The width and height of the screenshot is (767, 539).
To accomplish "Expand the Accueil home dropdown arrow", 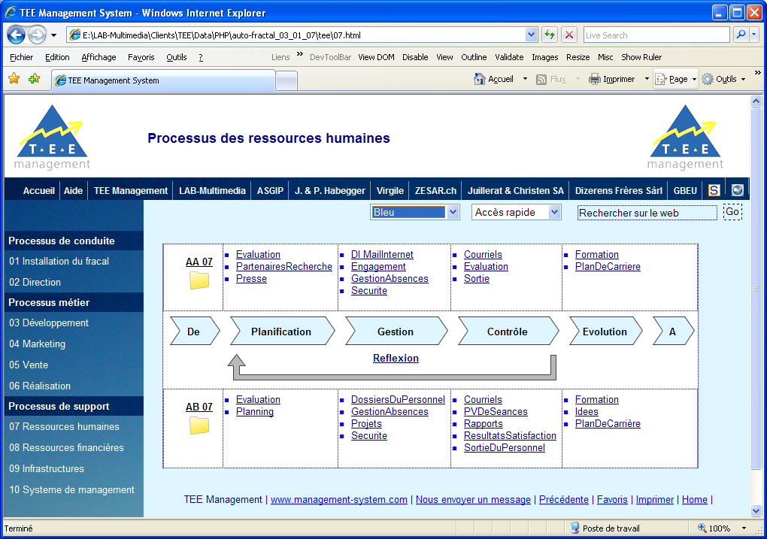I will point(525,79).
